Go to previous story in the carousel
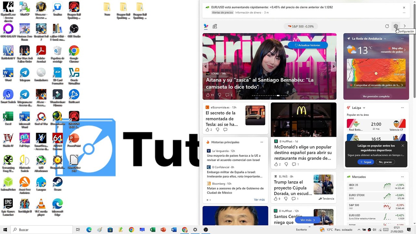This screenshot has width=416, height=234. click(205, 66)
